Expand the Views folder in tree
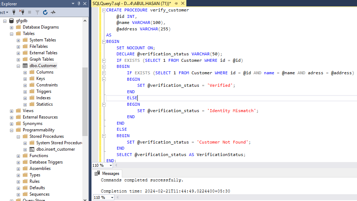This screenshot has width=357, height=201. click(11, 111)
